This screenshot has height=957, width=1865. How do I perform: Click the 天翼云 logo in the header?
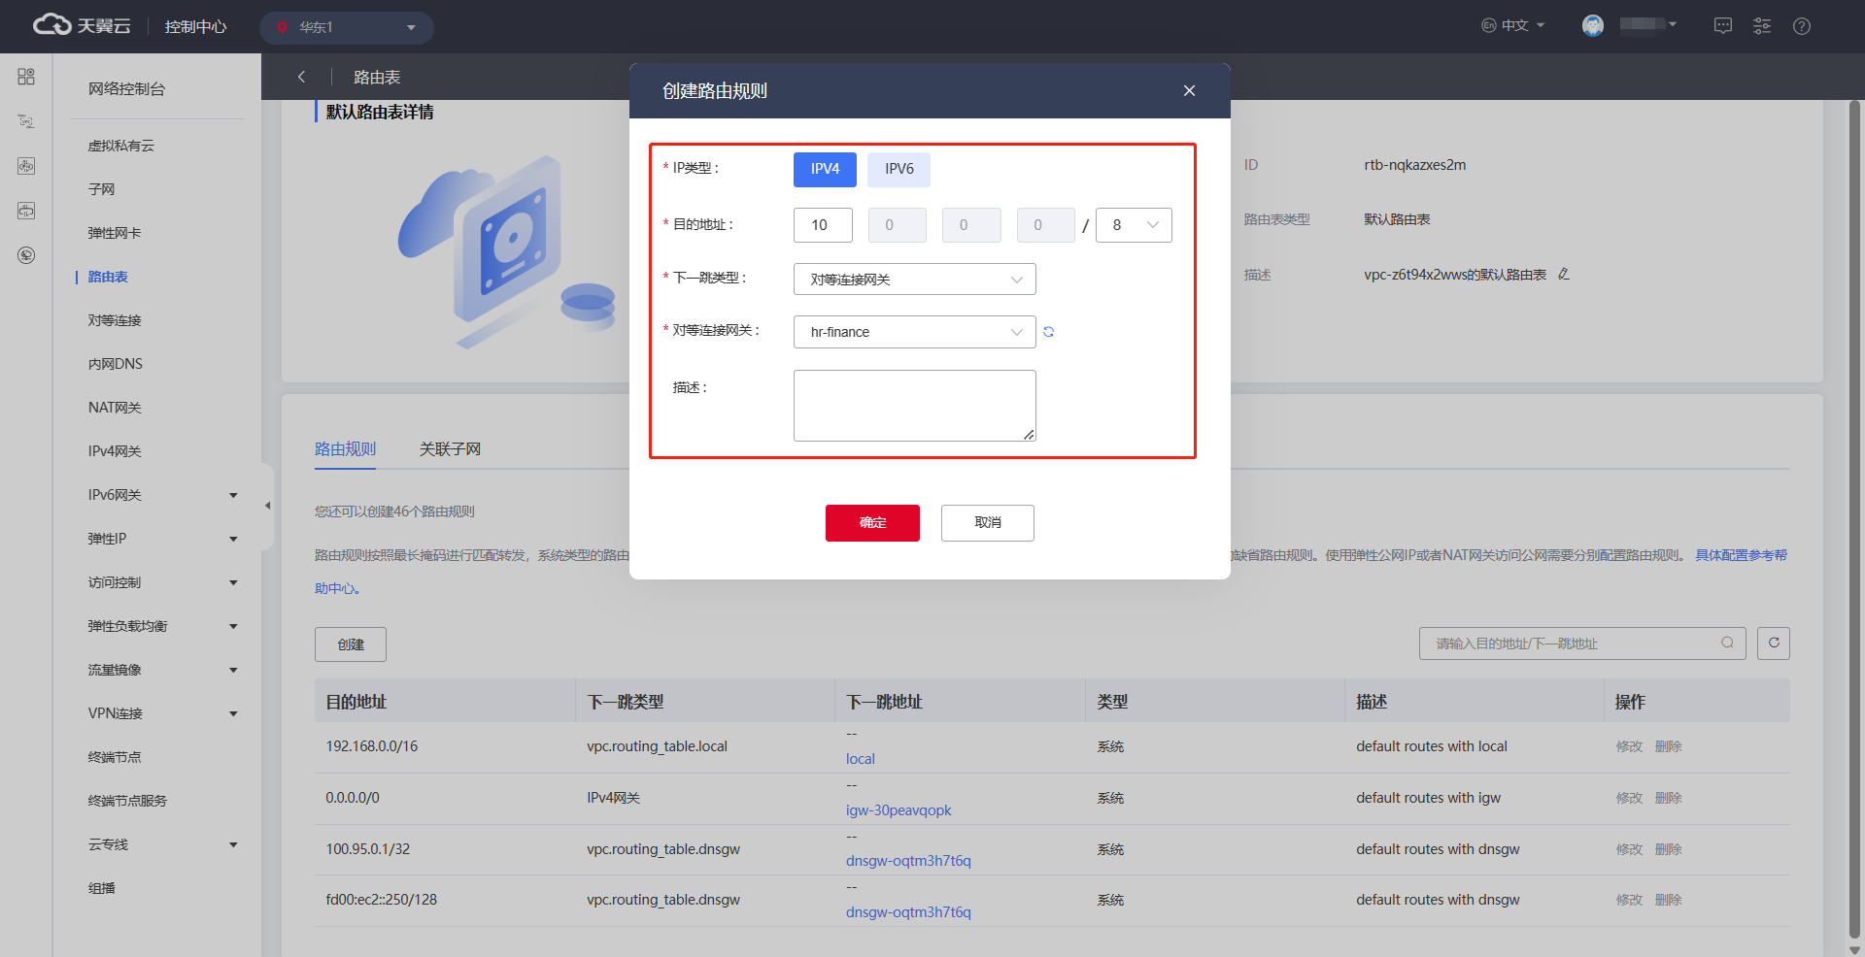click(x=82, y=26)
